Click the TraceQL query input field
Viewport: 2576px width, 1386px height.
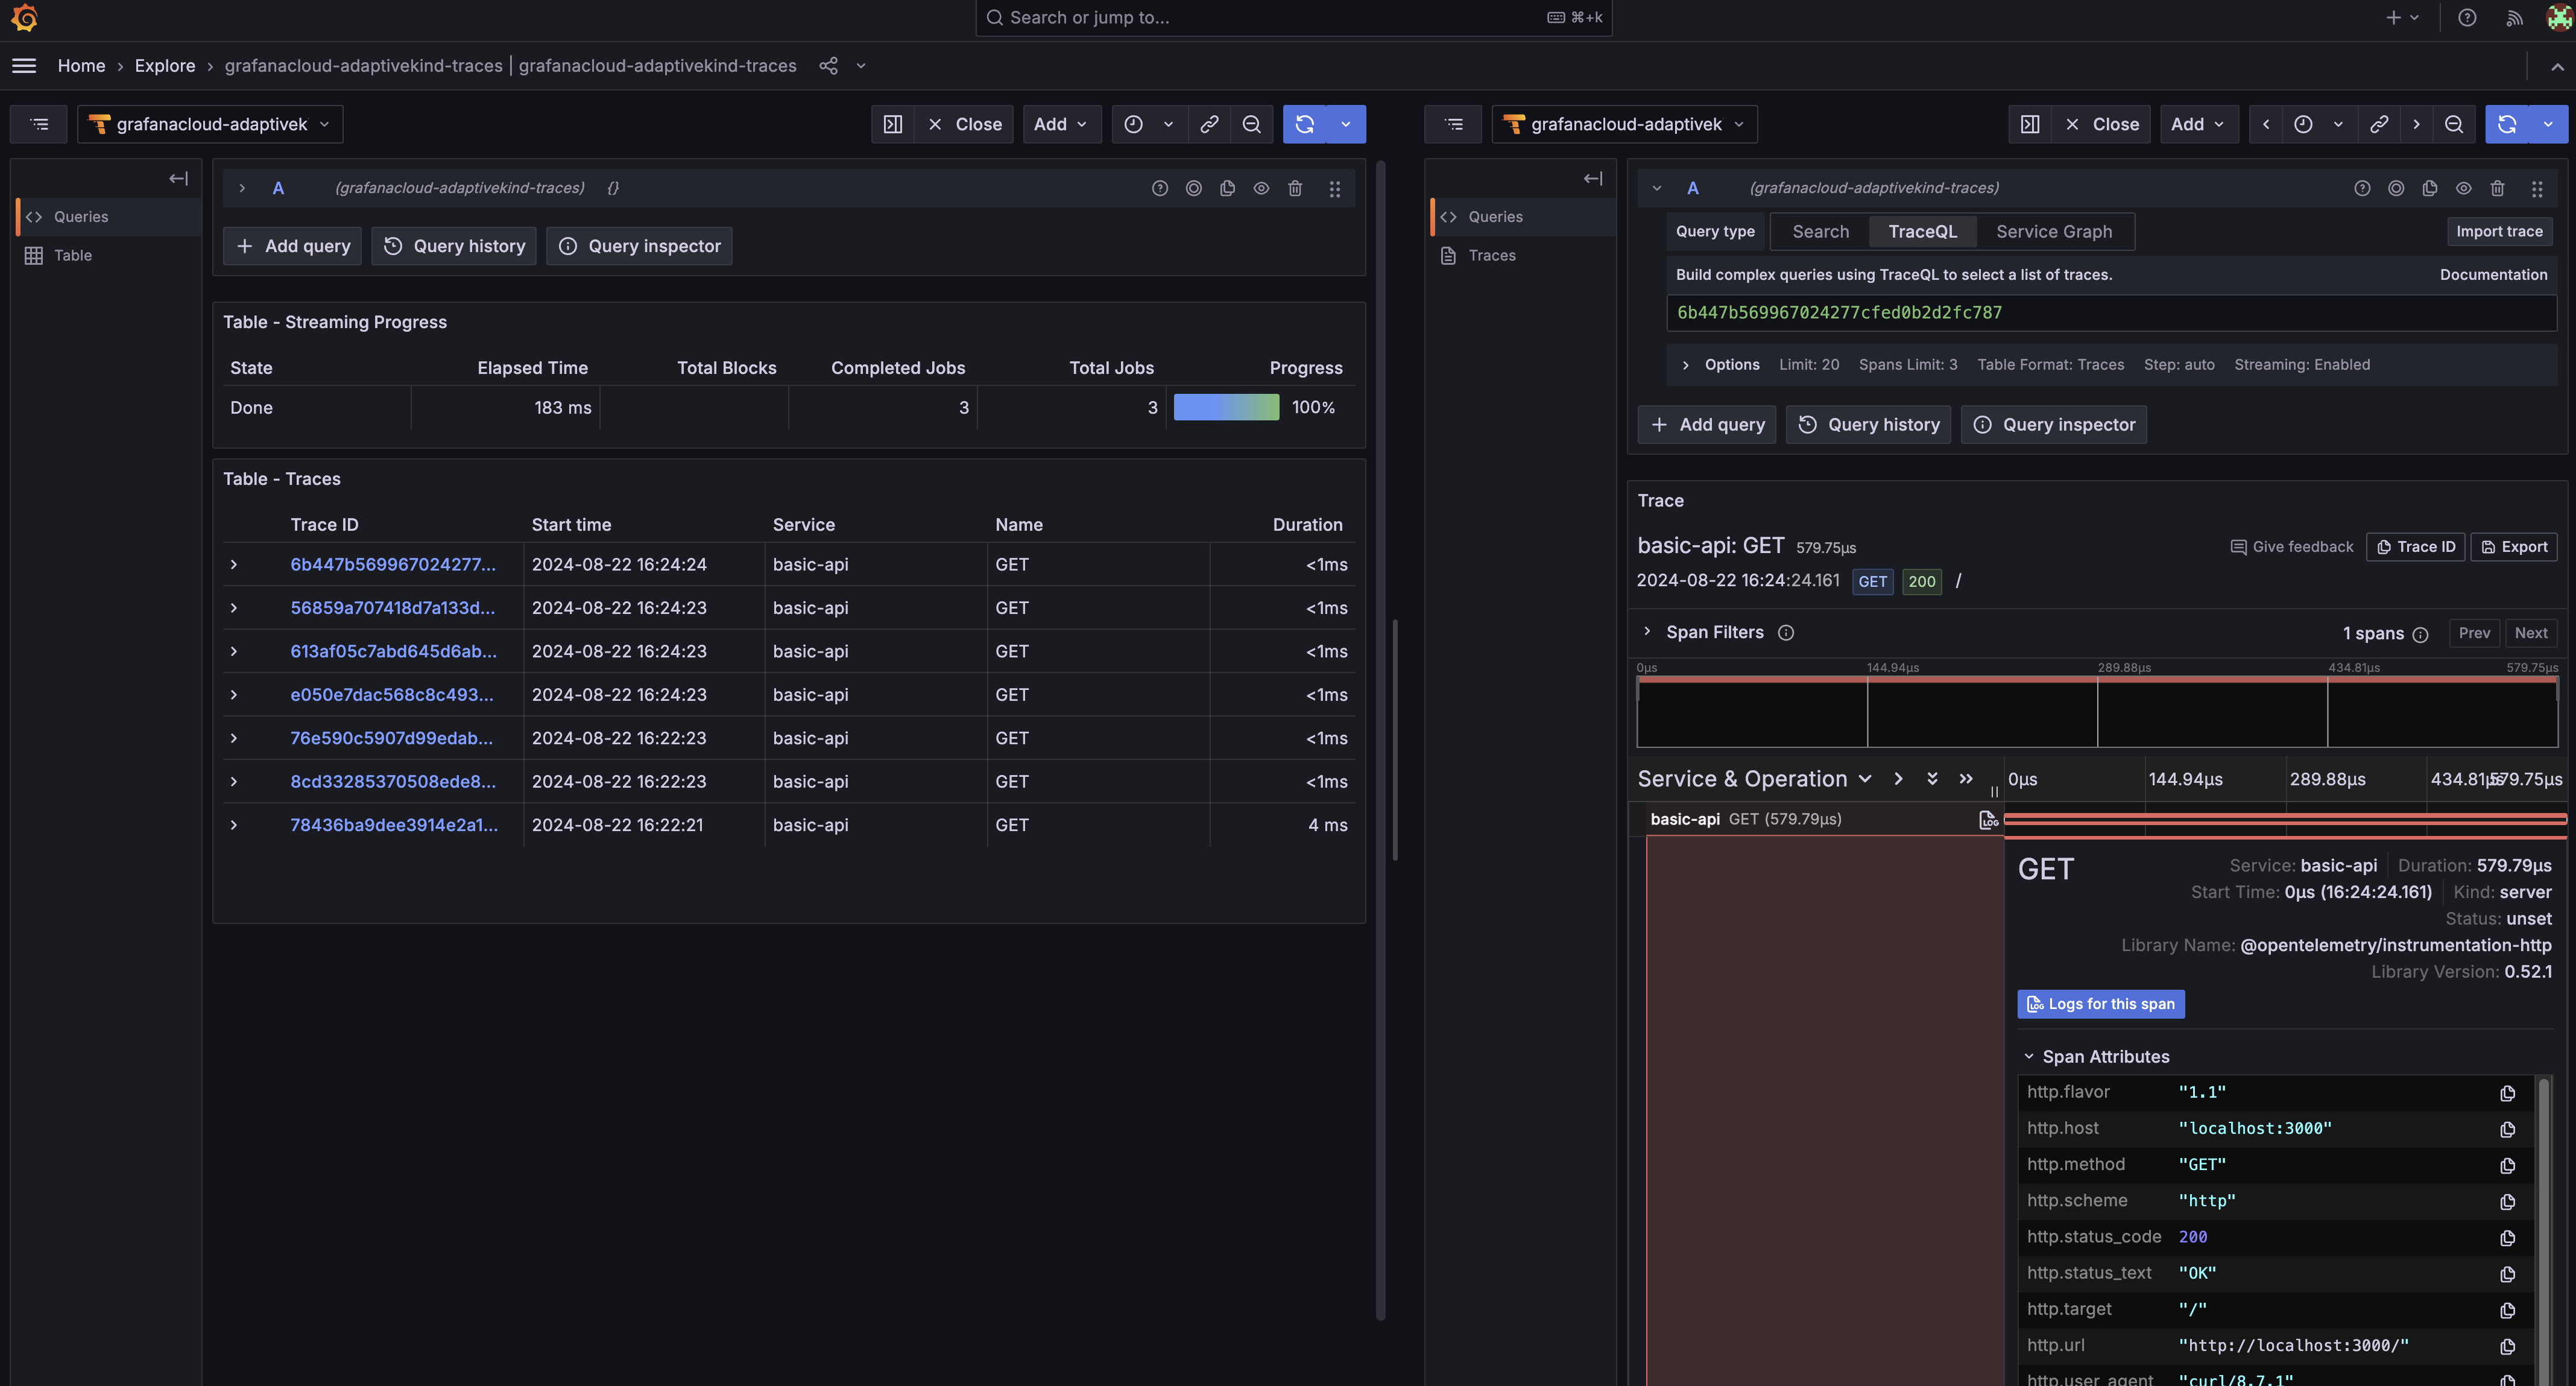pos(2111,313)
